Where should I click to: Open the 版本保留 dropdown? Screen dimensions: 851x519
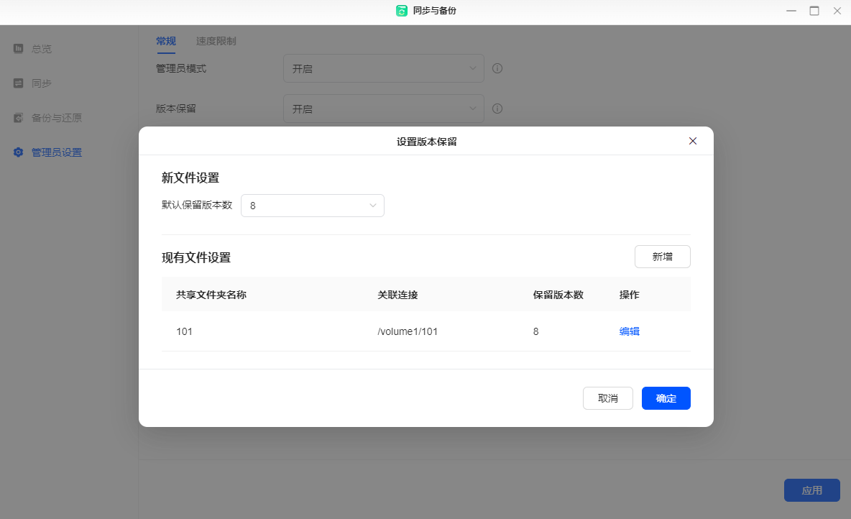click(384, 109)
